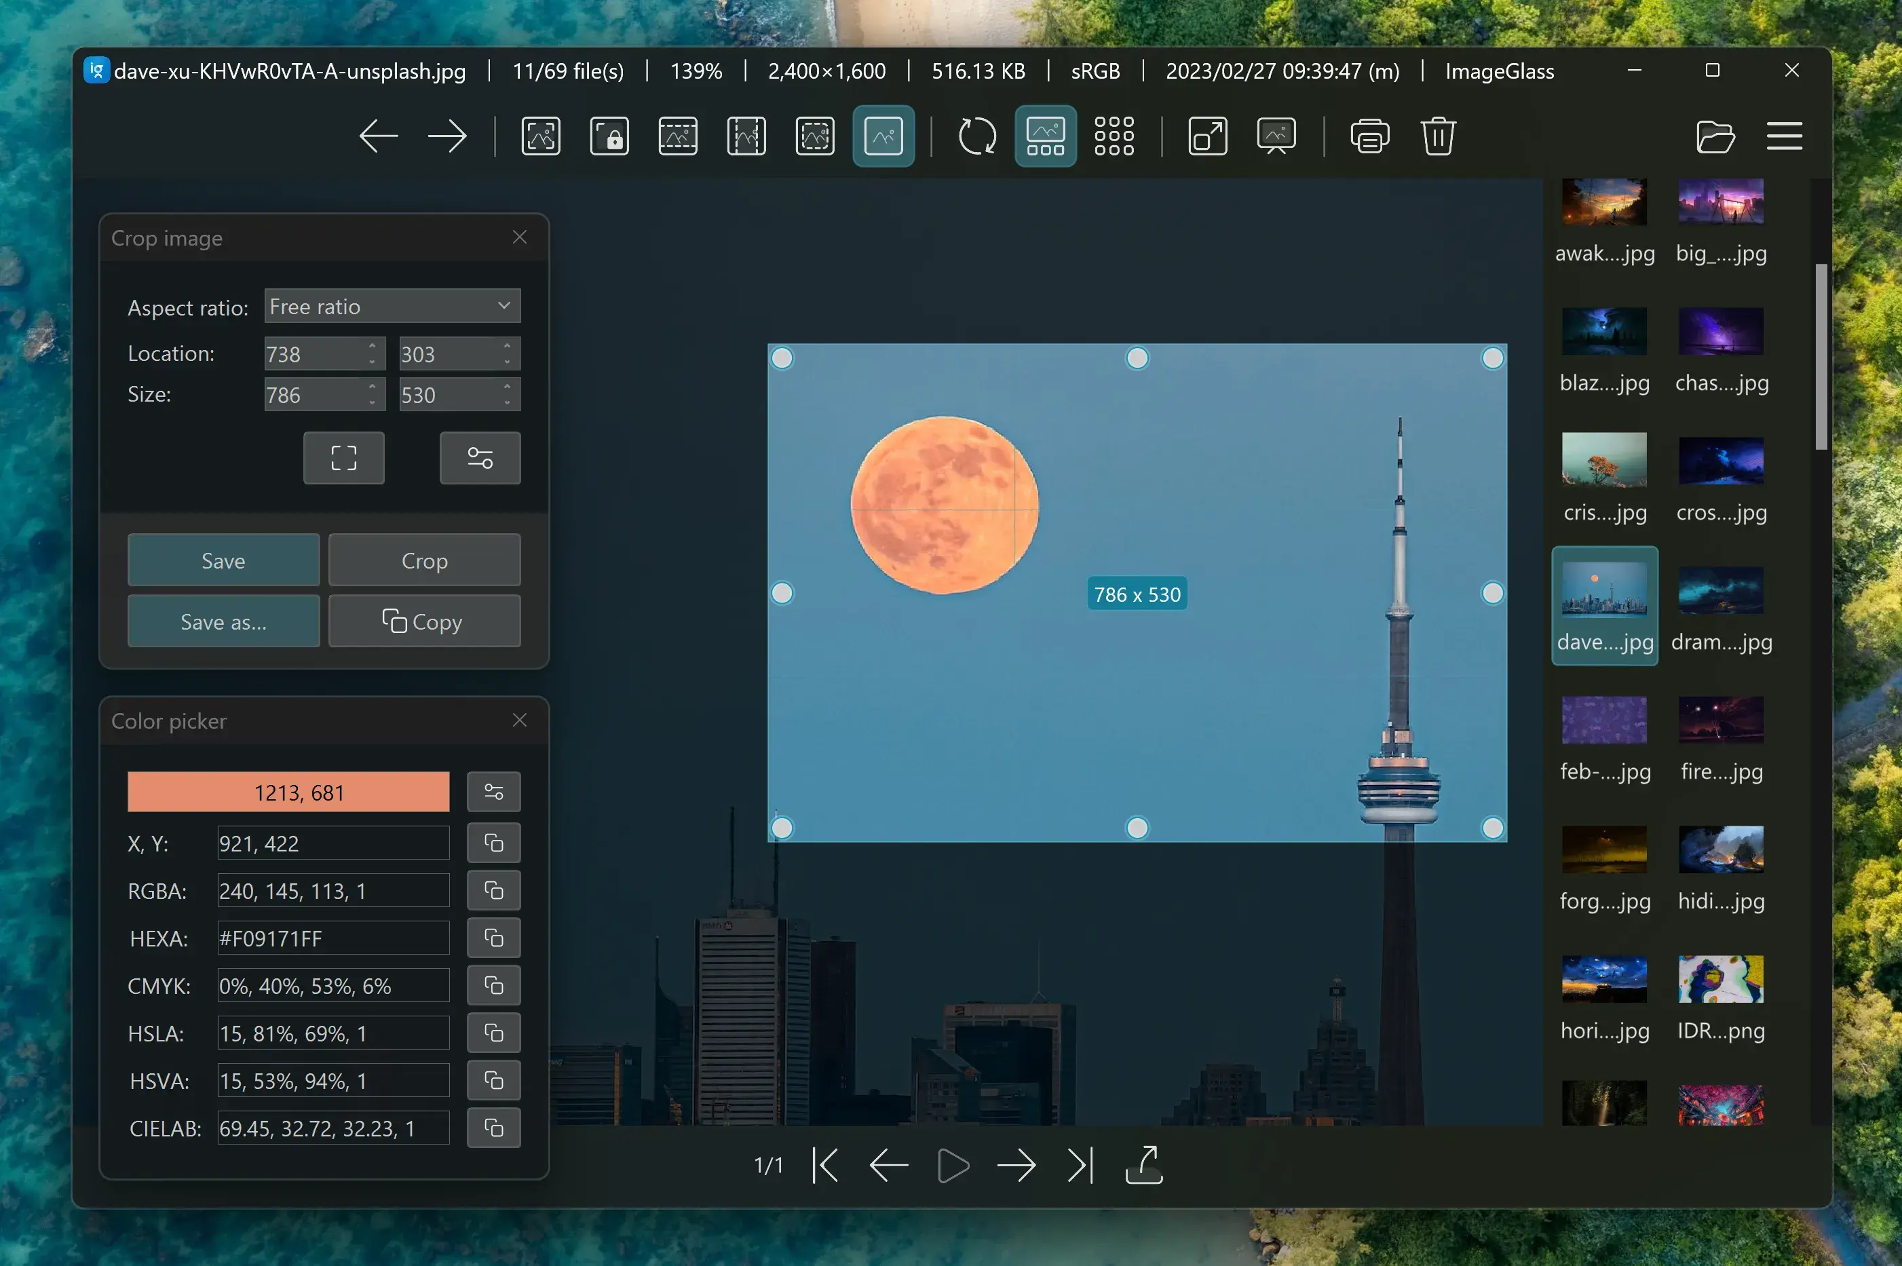Click the delete image icon
This screenshot has height=1266, width=1902.
click(x=1439, y=134)
